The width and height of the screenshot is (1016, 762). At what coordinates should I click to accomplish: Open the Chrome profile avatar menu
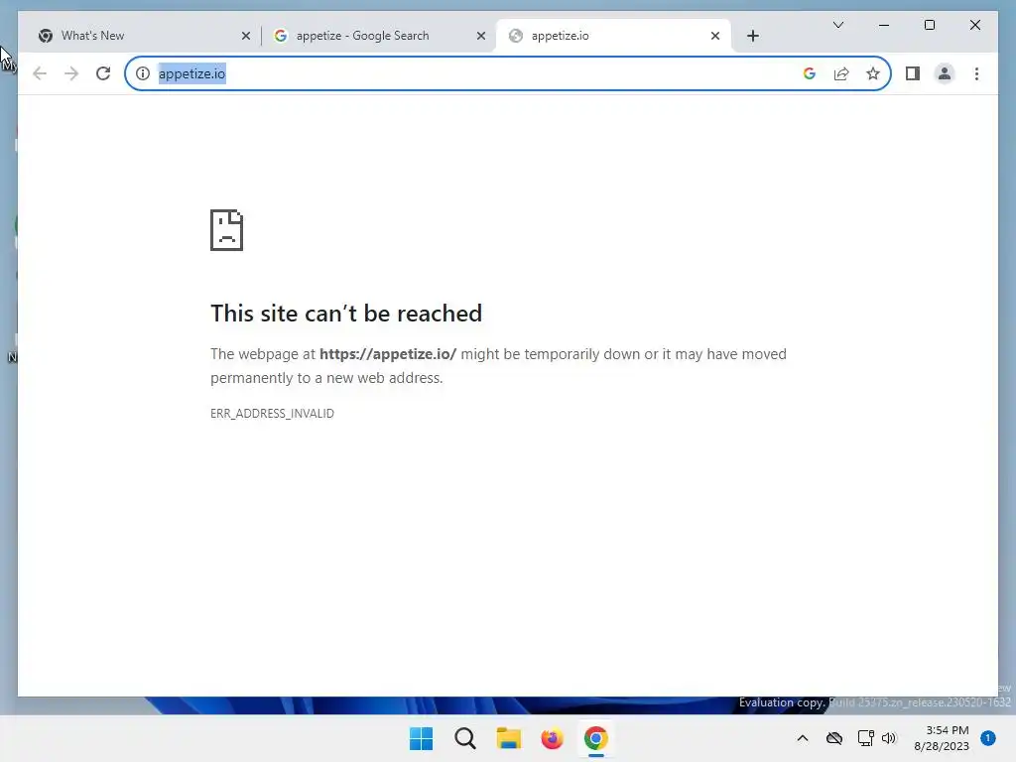pyautogui.click(x=945, y=73)
